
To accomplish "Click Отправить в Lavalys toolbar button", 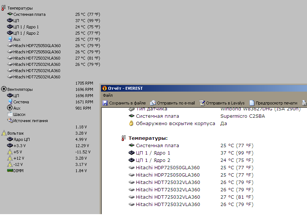I will click(x=222, y=103).
